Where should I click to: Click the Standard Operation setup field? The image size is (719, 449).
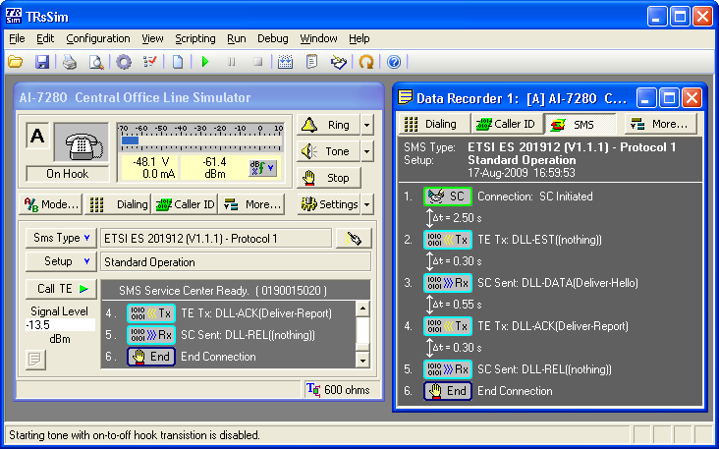(236, 262)
